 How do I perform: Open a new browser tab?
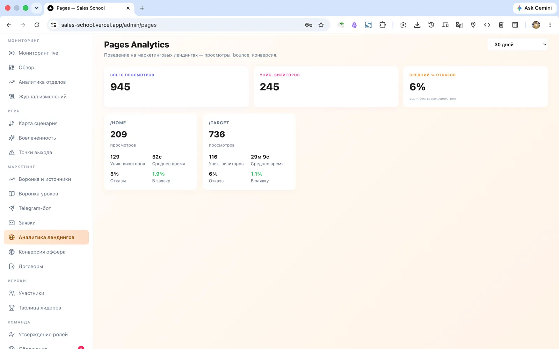pyautogui.click(x=142, y=8)
